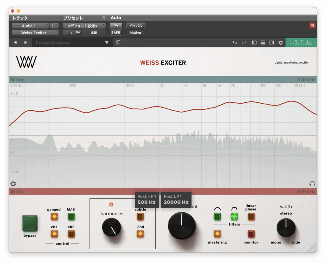Toggle the bottom panel layout icon
The height and width of the screenshot is (263, 326).
point(263,43)
